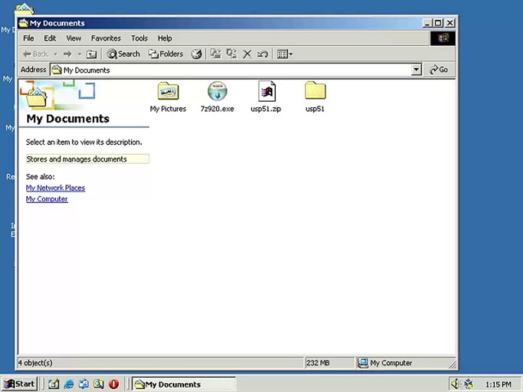Select the 7z920.exe installer icon

pos(217,91)
